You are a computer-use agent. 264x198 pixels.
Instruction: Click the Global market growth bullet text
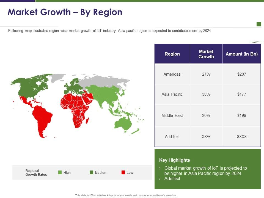(206, 171)
